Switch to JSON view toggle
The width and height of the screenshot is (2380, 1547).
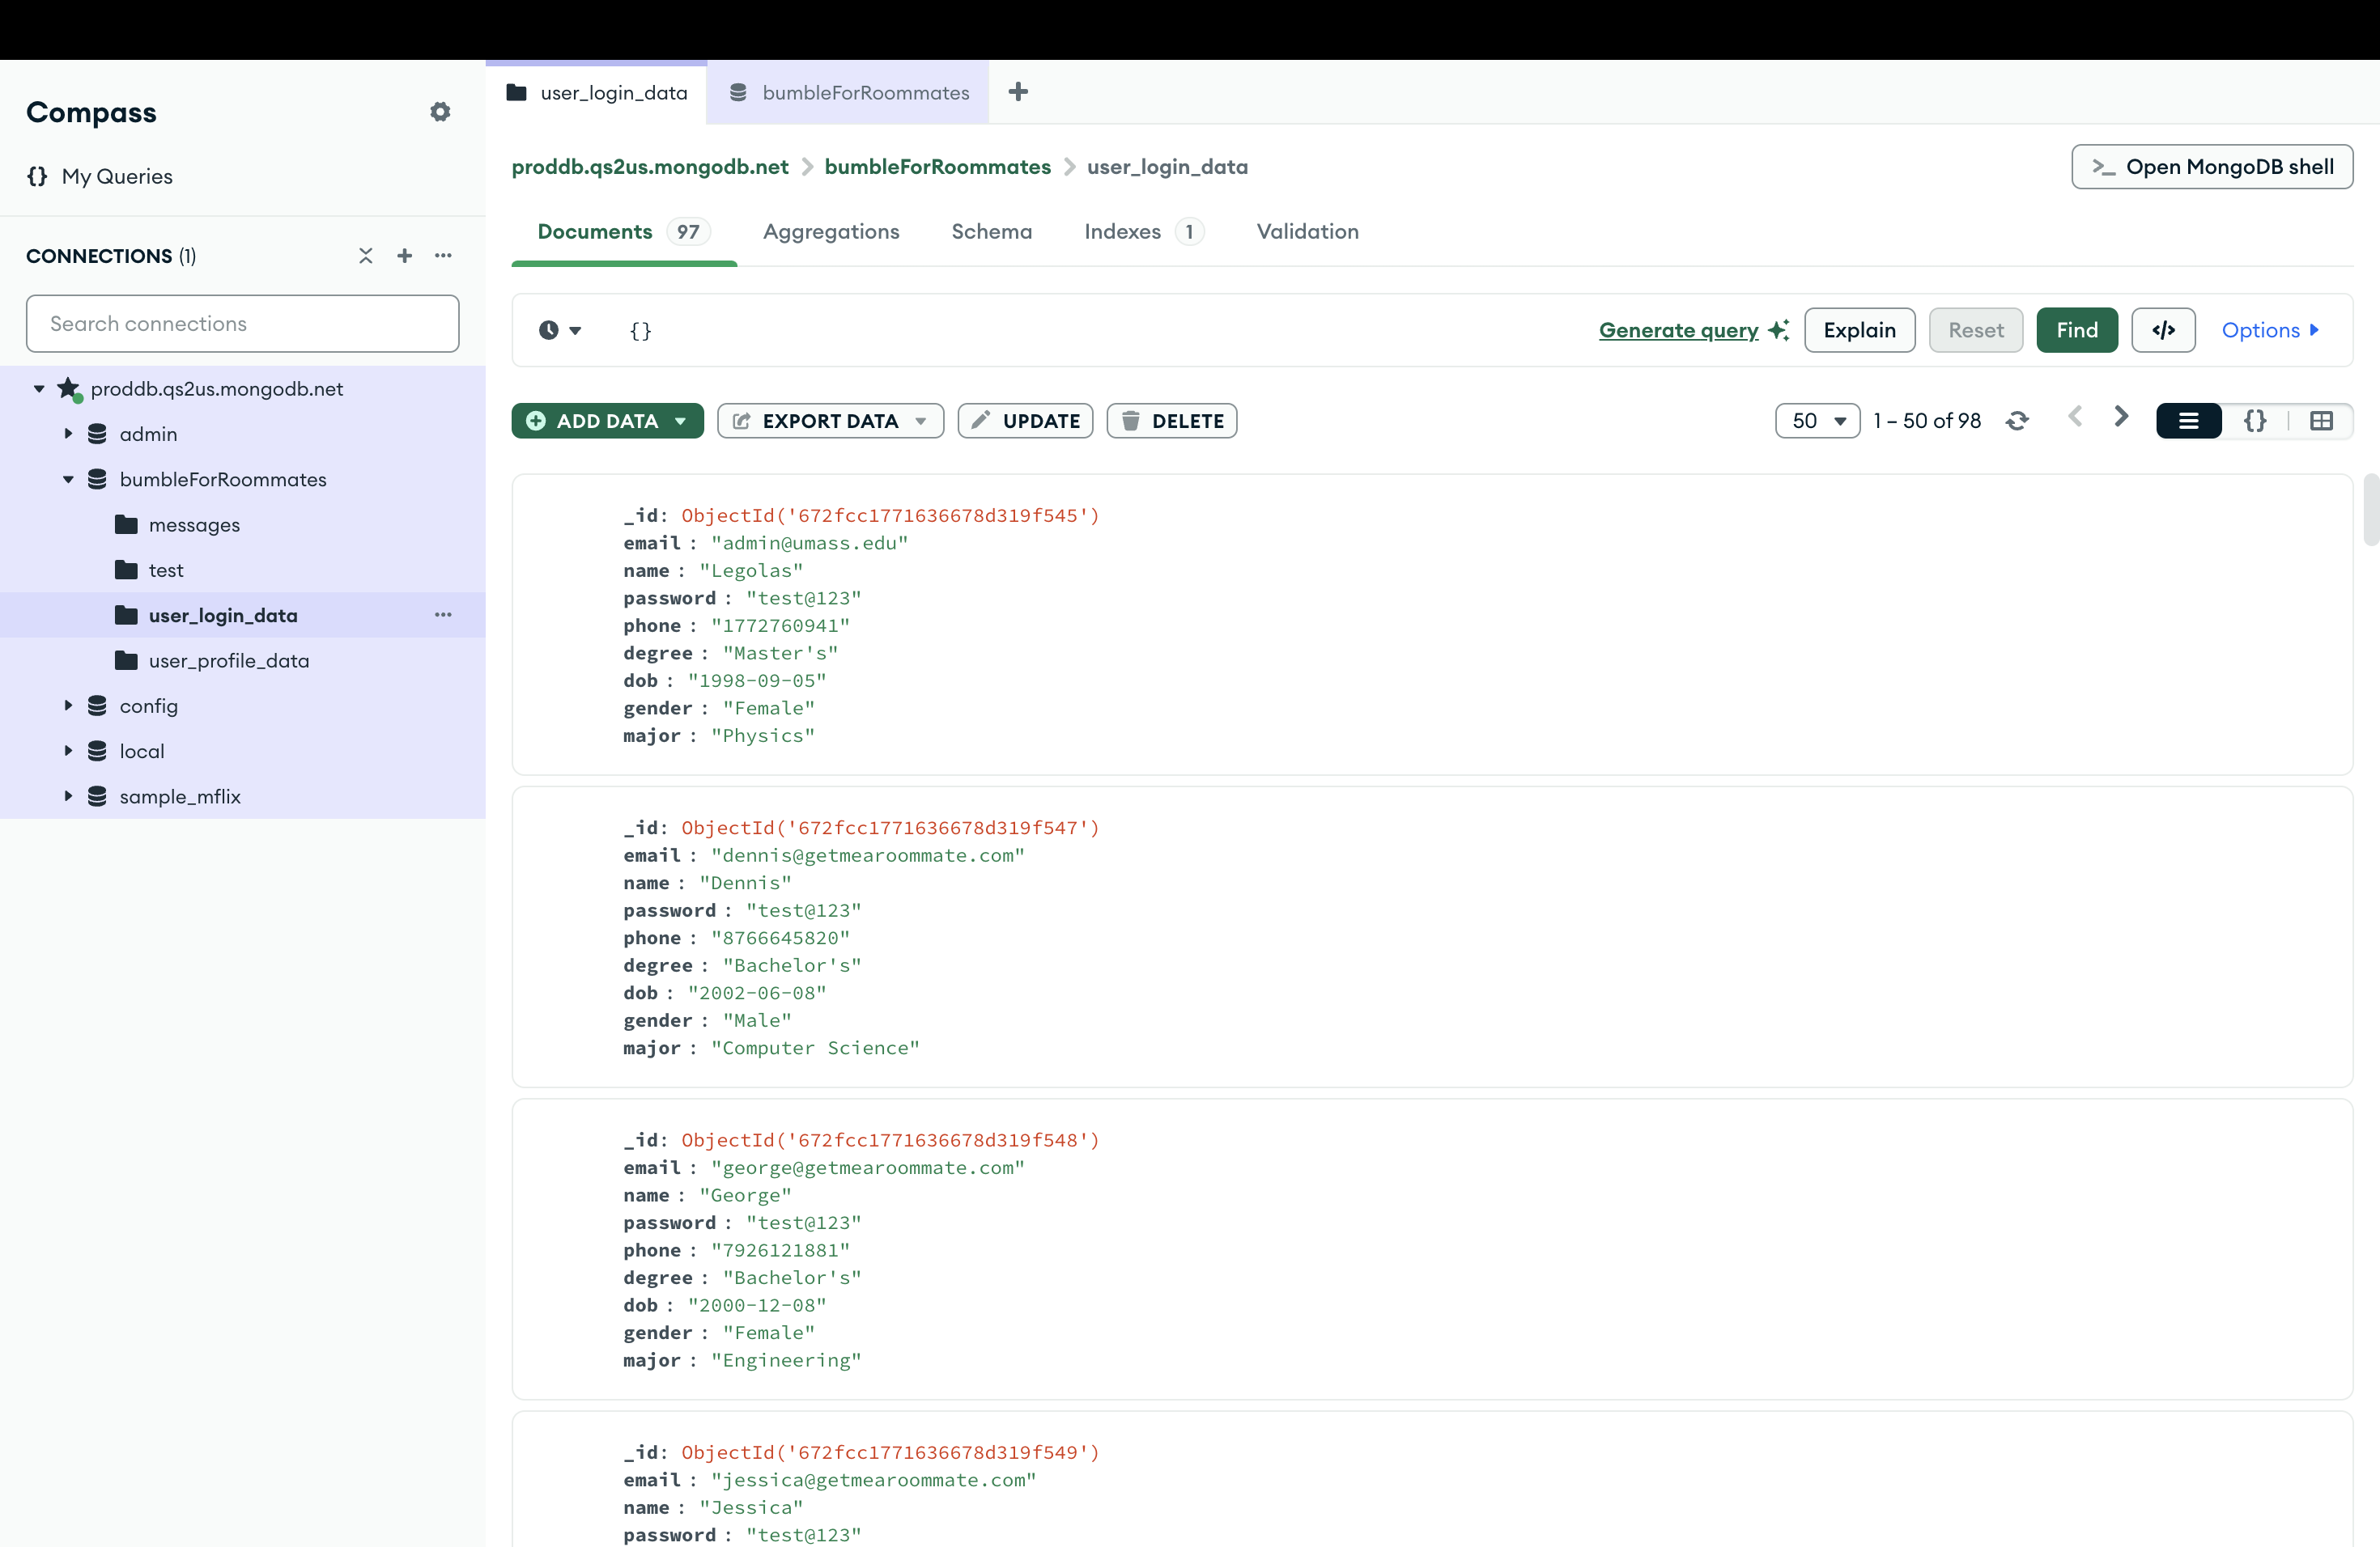coord(2255,421)
